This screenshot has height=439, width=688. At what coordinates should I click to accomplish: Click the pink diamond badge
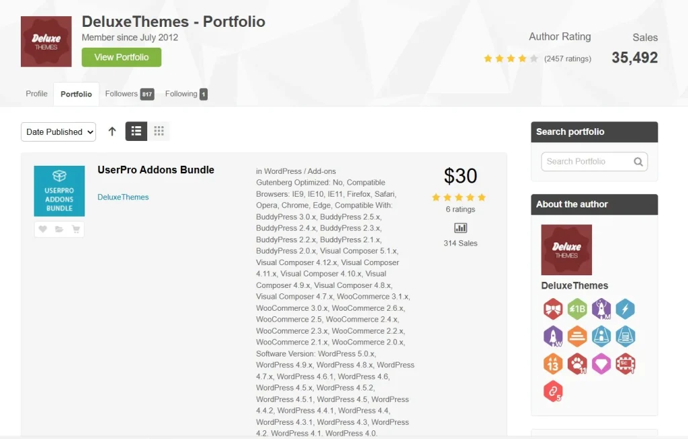click(601, 364)
